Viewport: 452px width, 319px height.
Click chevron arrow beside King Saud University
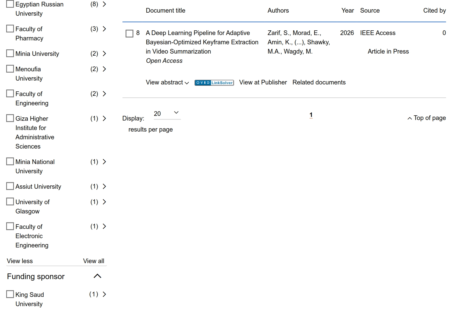pyautogui.click(x=104, y=294)
